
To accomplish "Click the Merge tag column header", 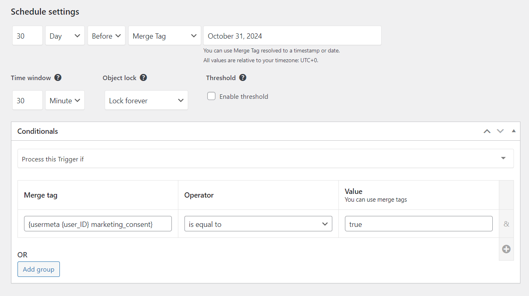I will pos(41,195).
